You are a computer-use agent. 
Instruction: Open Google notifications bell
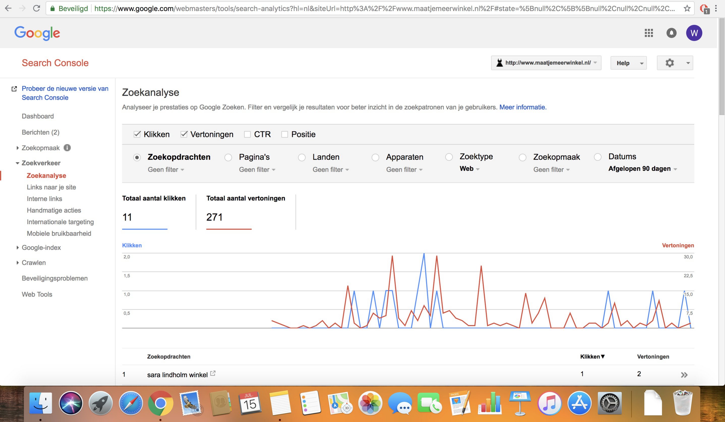(671, 33)
